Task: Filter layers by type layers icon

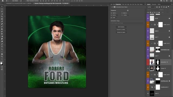Action: coord(162,7)
